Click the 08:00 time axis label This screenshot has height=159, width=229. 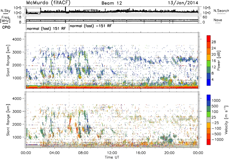83,153
